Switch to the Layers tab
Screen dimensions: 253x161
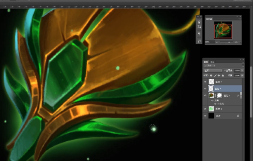point(206,62)
